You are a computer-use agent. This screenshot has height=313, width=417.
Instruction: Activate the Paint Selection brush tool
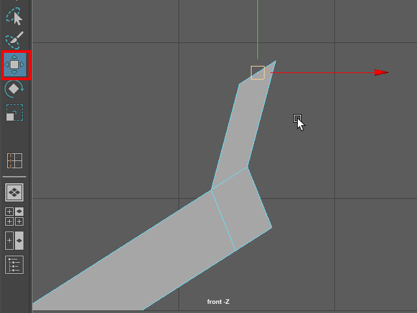[x=14, y=40]
